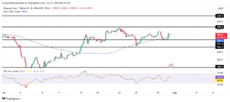Click the 29 date label on time axis
Image resolution: width=230 pixels, height=102 pixels.
[x=158, y=93]
